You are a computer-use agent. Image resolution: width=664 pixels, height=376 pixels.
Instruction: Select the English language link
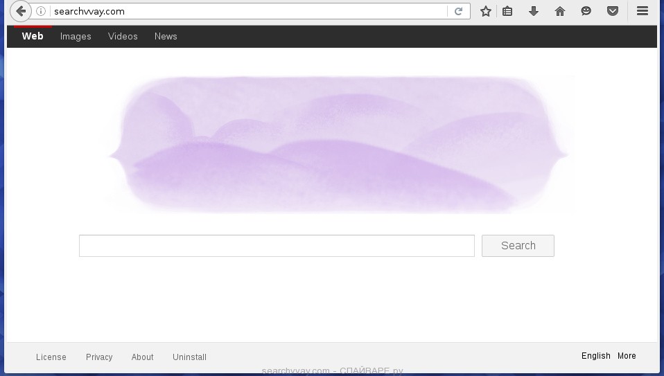tap(595, 356)
